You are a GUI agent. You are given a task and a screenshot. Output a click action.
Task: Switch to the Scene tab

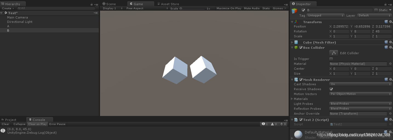coord(109,4)
